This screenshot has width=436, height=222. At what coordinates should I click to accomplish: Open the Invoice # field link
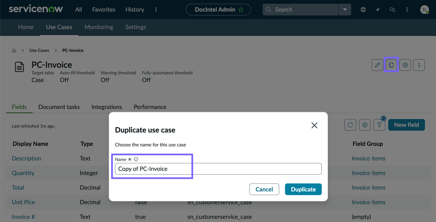pyautogui.click(x=23, y=217)
